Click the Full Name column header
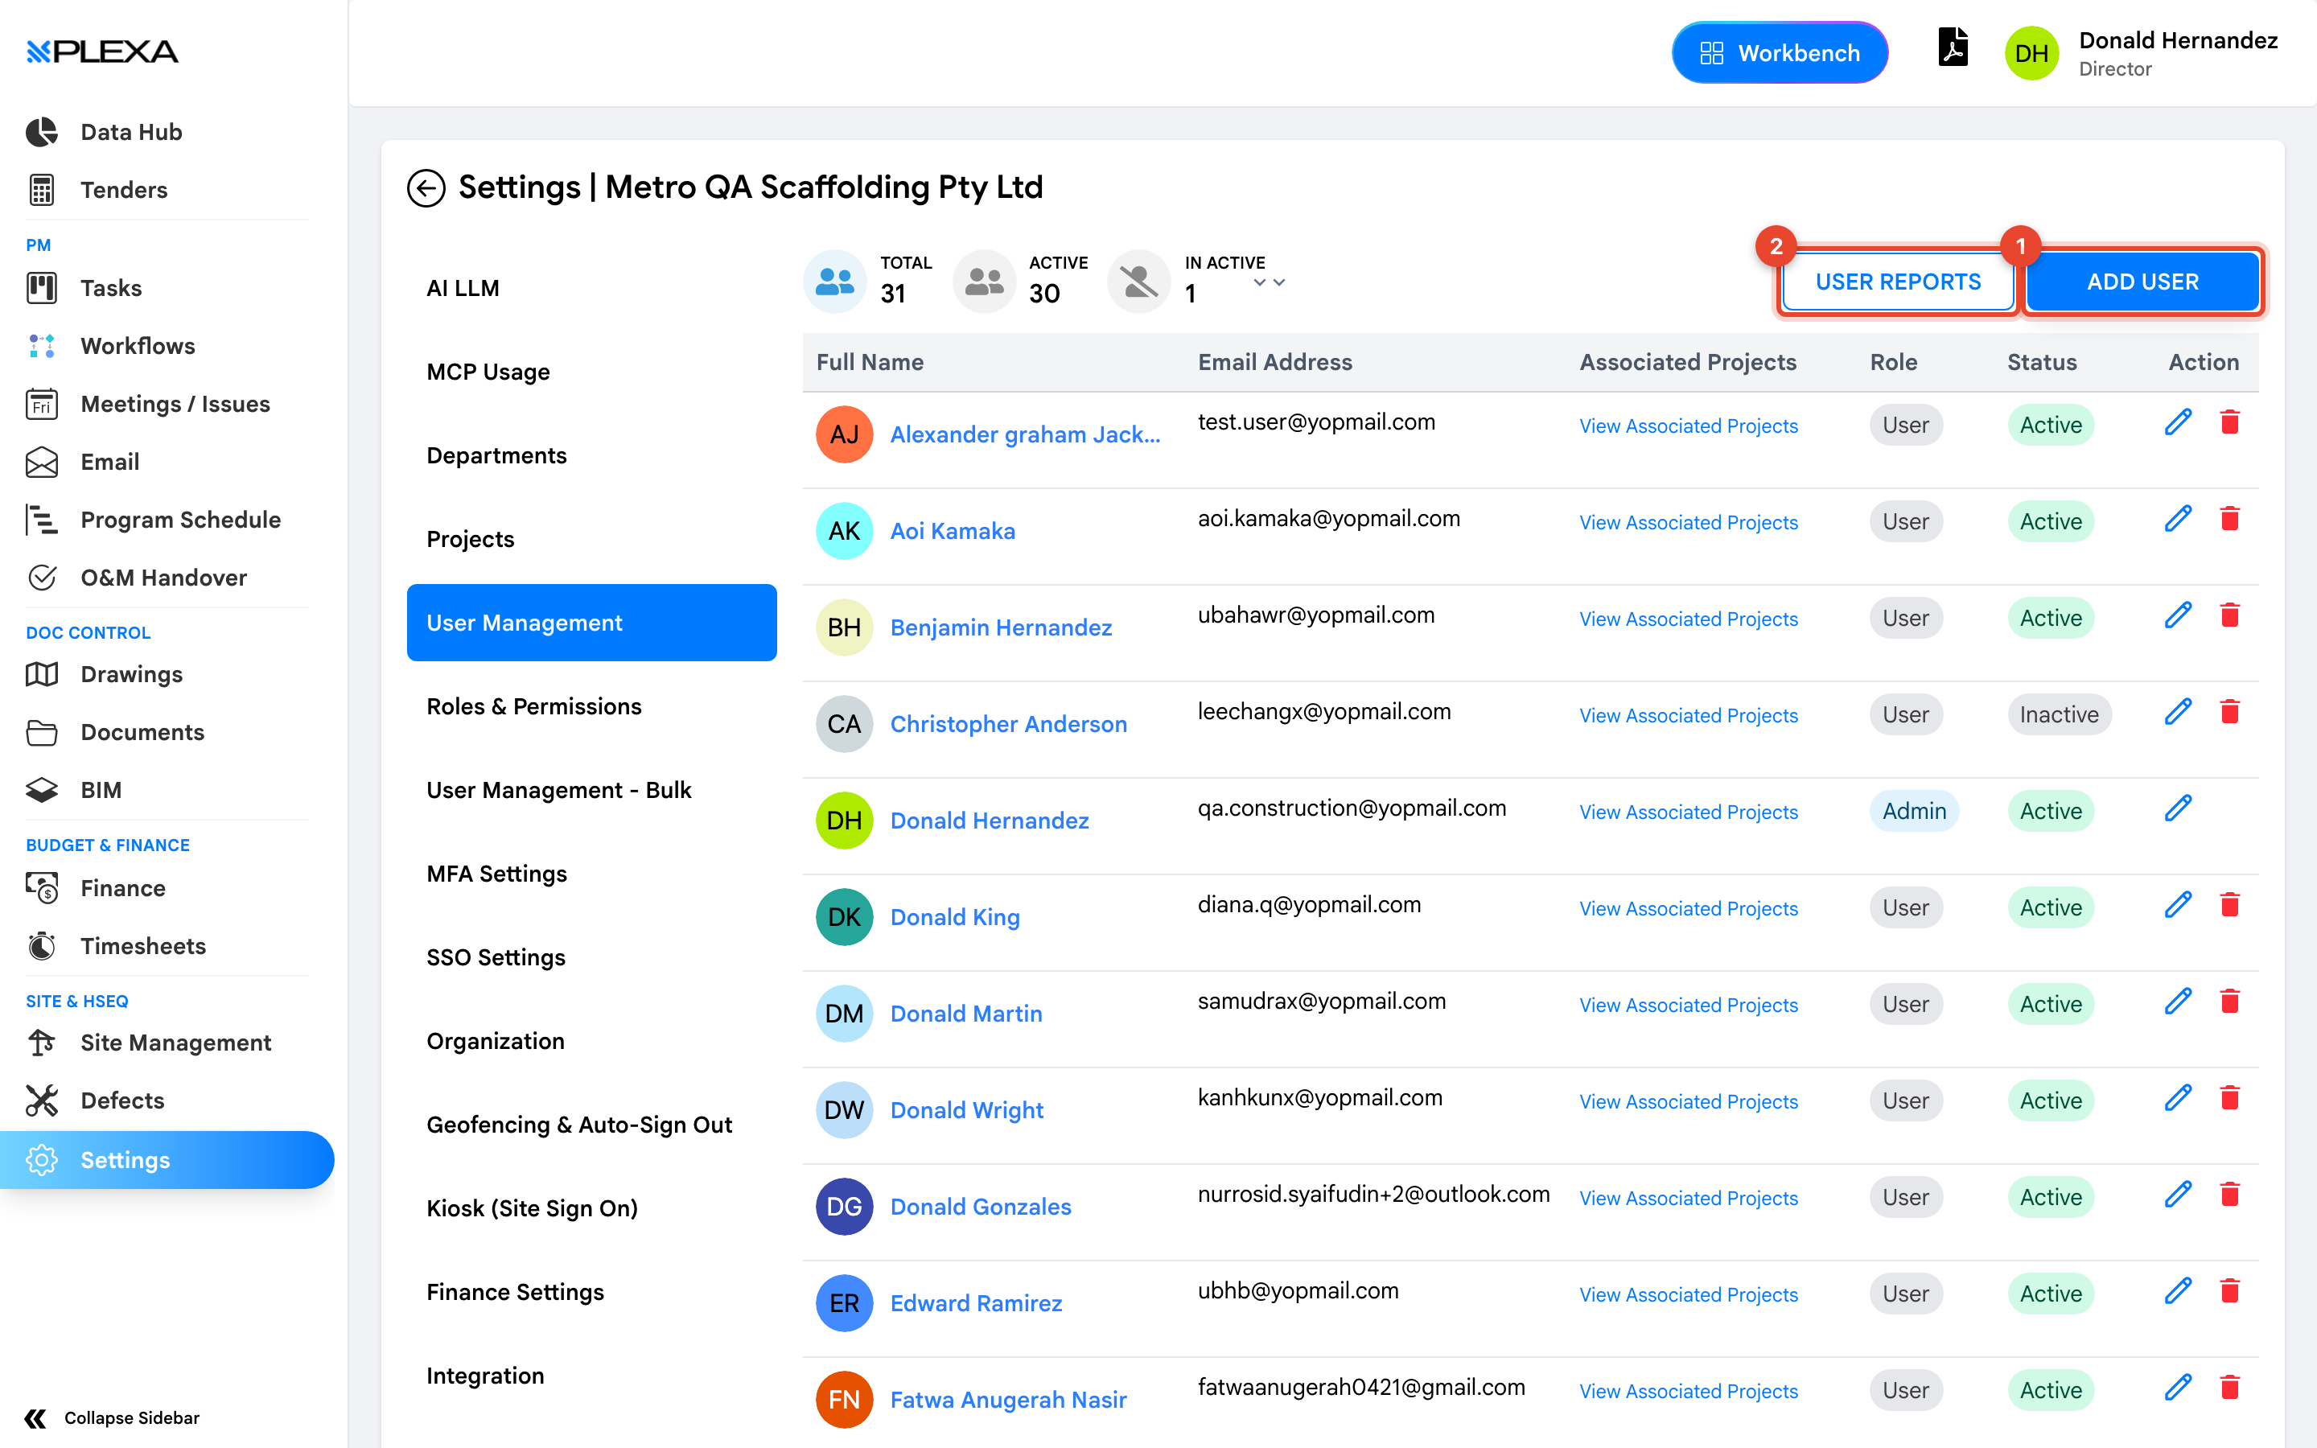Screen dimensions: 2317x1448 point(870,362)
